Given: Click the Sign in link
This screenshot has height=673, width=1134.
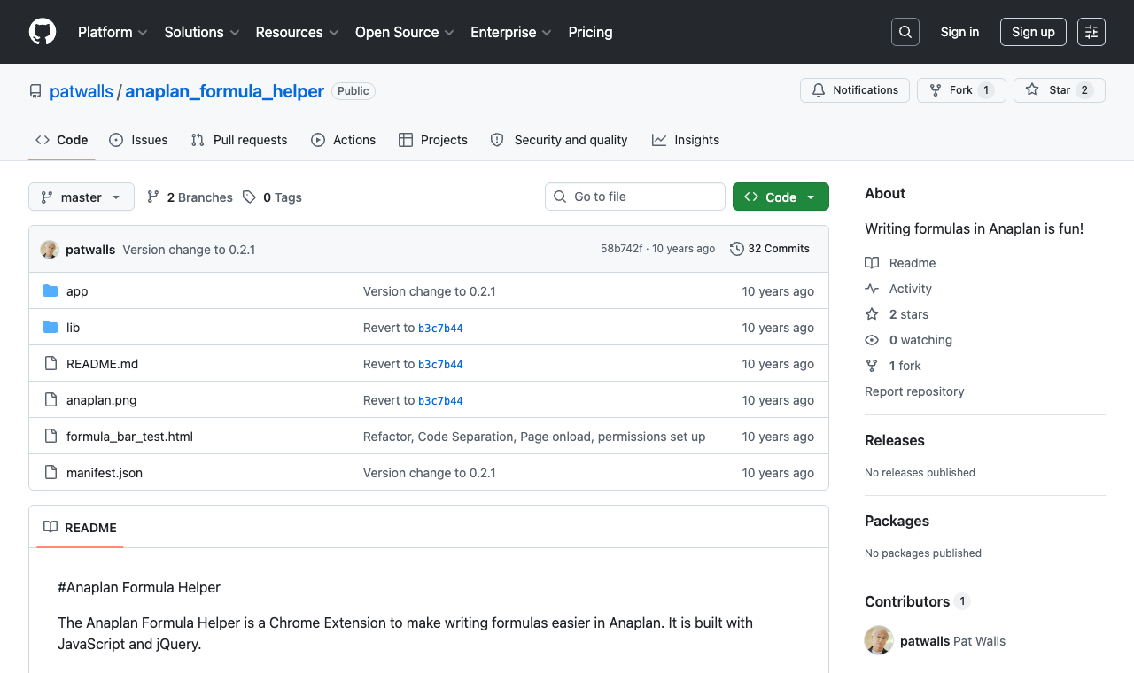Looking at the screenshot, I should pyautogui.click(x=959, y=32).
